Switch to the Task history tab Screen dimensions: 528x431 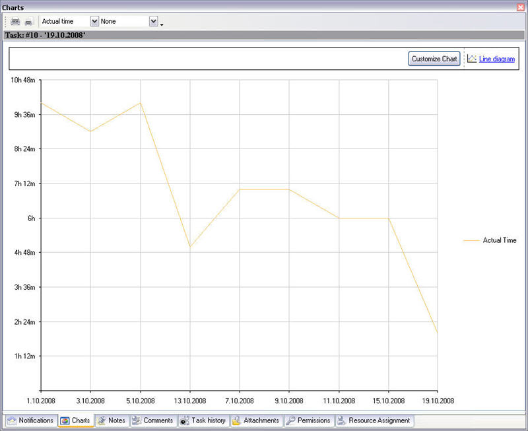(203, 420)
